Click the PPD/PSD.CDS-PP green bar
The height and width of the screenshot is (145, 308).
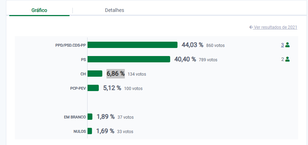coord(132,45)
